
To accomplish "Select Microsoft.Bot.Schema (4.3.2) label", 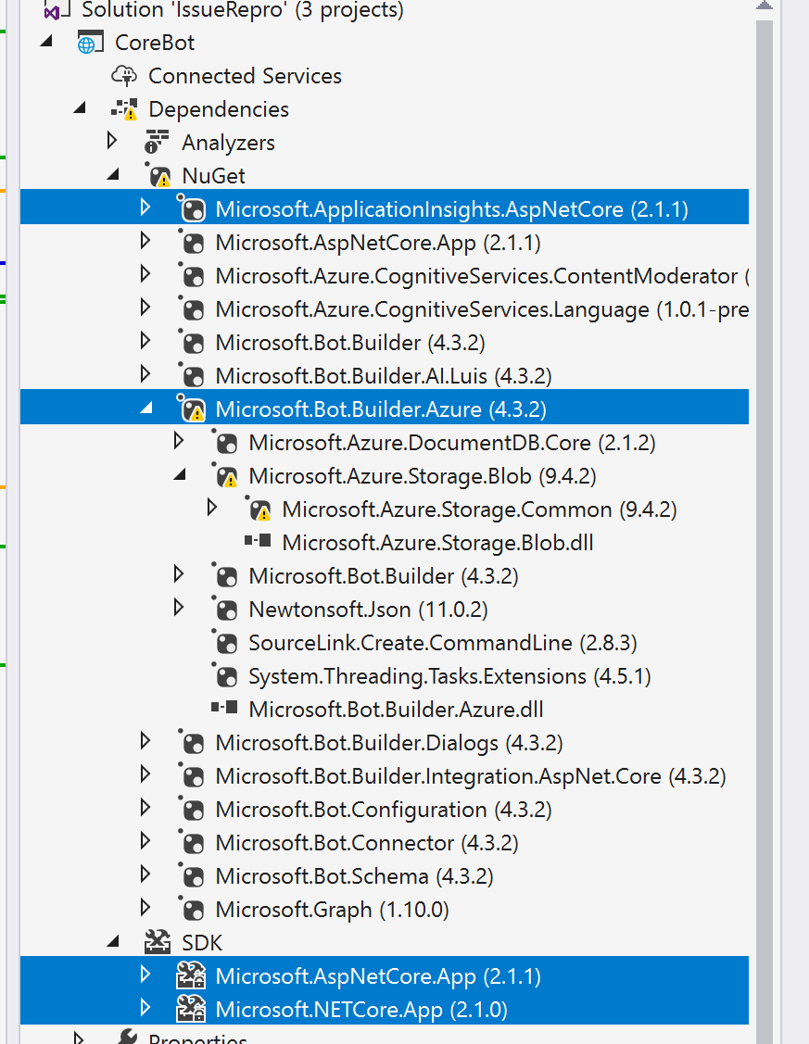I will coord(354,876).
